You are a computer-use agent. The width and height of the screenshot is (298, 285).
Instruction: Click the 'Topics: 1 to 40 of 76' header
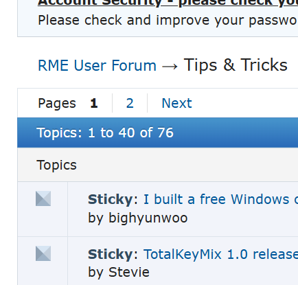tap(105, 133)
